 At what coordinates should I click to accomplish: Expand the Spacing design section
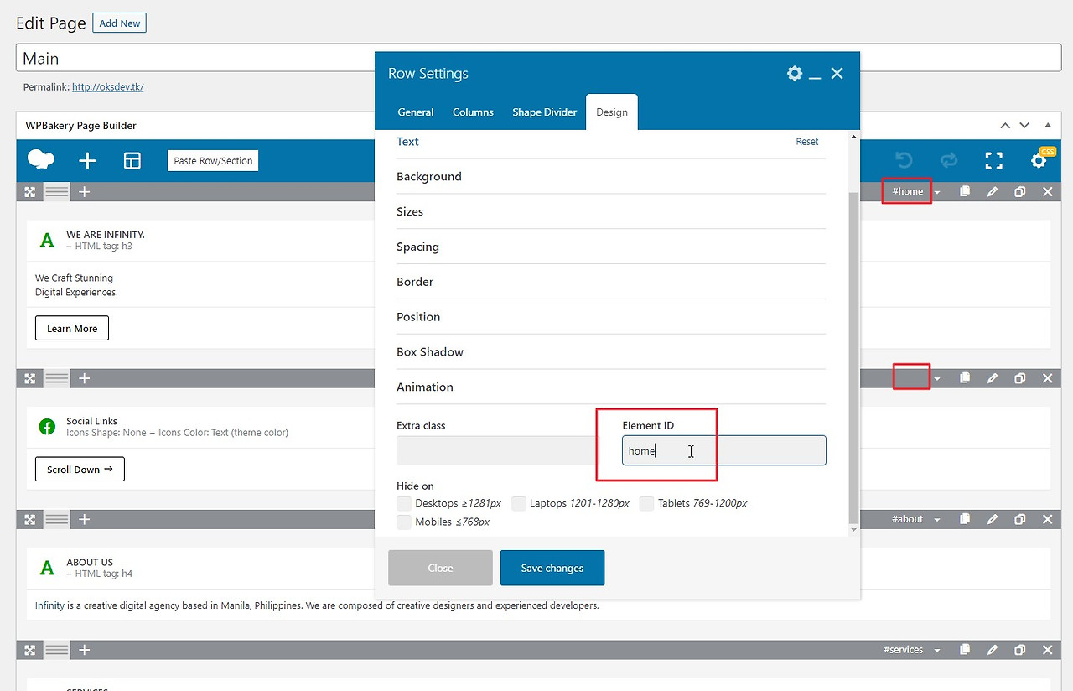pyautogui.click(x=611, y=247)
